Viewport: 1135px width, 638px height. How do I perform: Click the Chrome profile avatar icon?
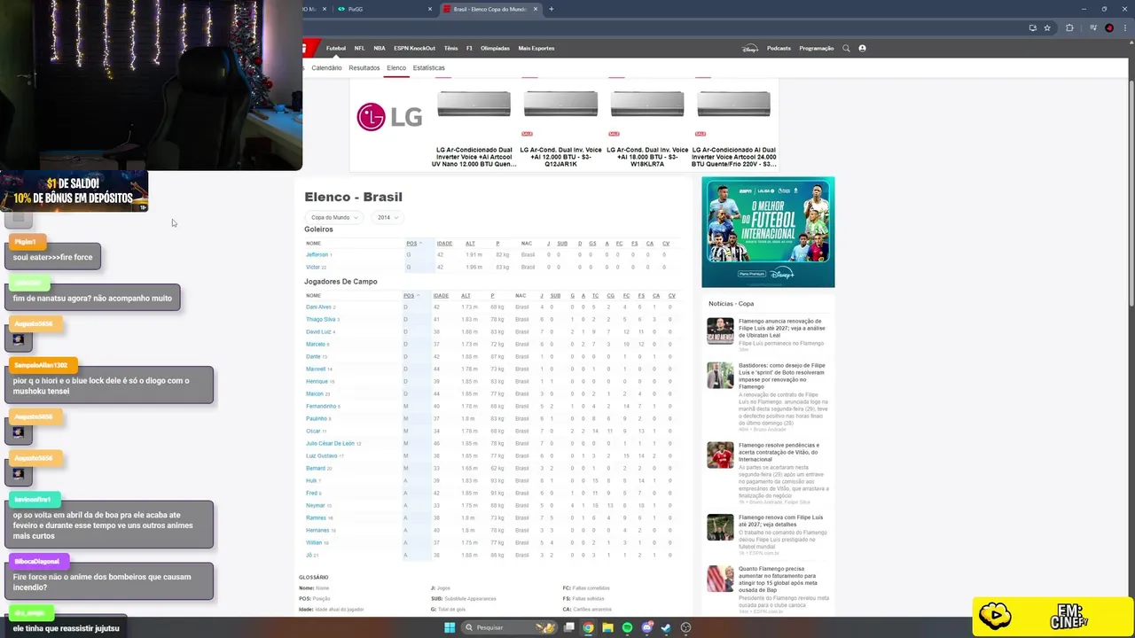(x=1109, y=27)
